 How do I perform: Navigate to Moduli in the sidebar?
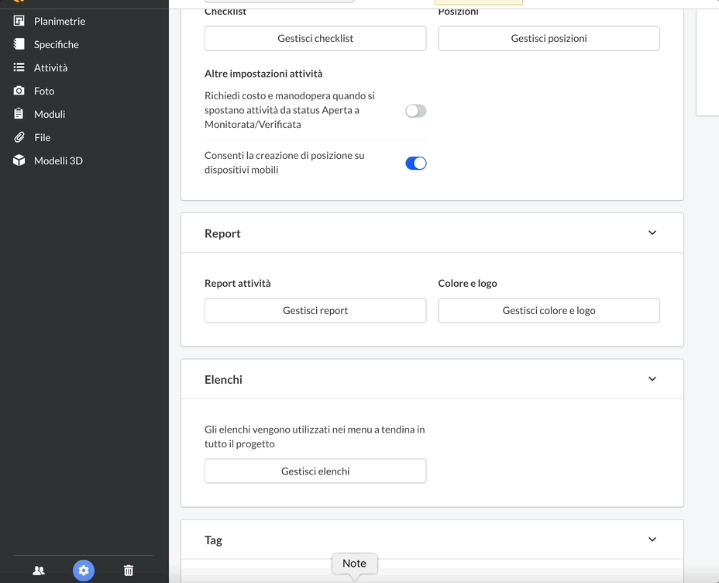click(x=50, y=114)
